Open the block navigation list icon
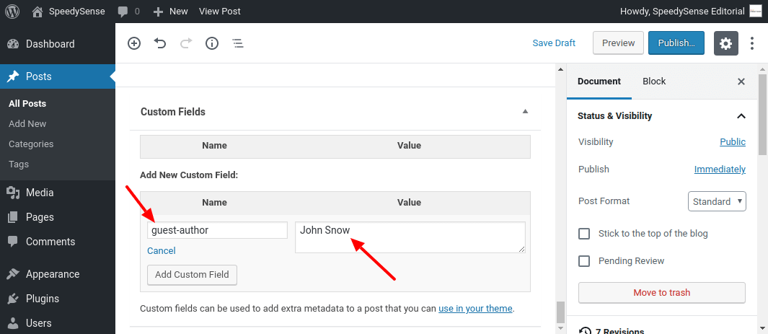 tap(237, 43)
